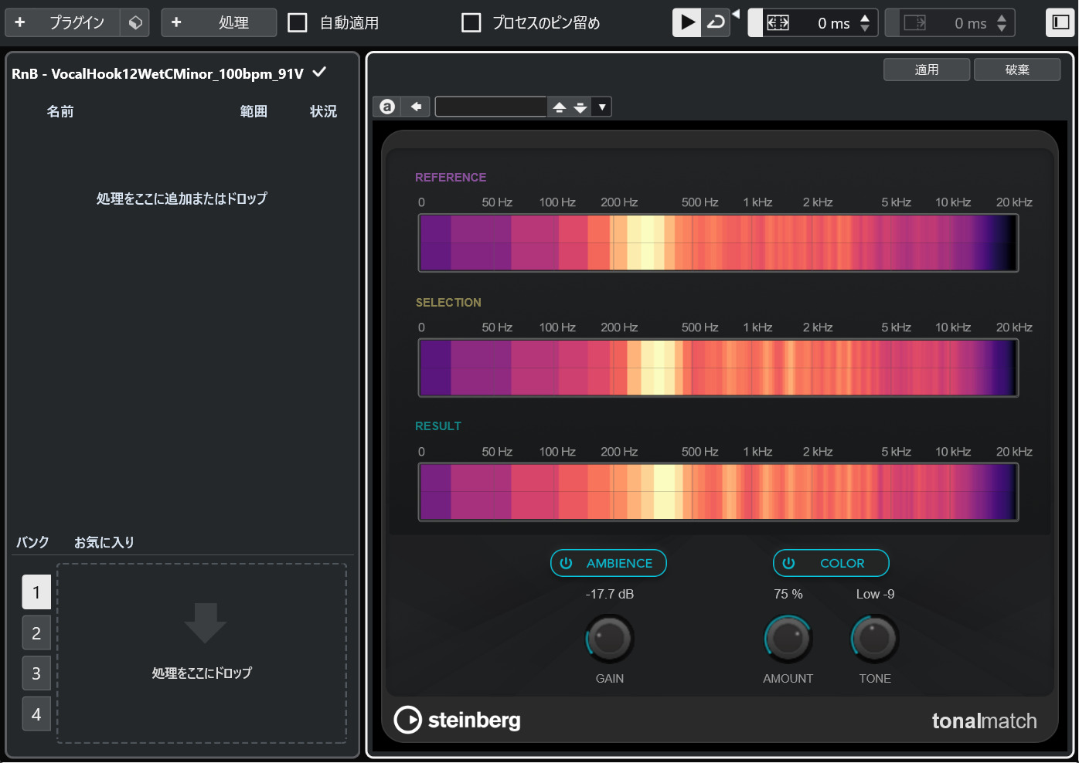This screenshot has height=763, width=1079.
Task: Click the REFERENCE spectrum display
Action: pyautogui.click(x=718, y=243)
